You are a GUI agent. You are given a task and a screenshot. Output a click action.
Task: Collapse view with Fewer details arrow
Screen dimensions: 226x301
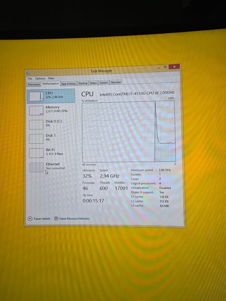pos(30,219)
